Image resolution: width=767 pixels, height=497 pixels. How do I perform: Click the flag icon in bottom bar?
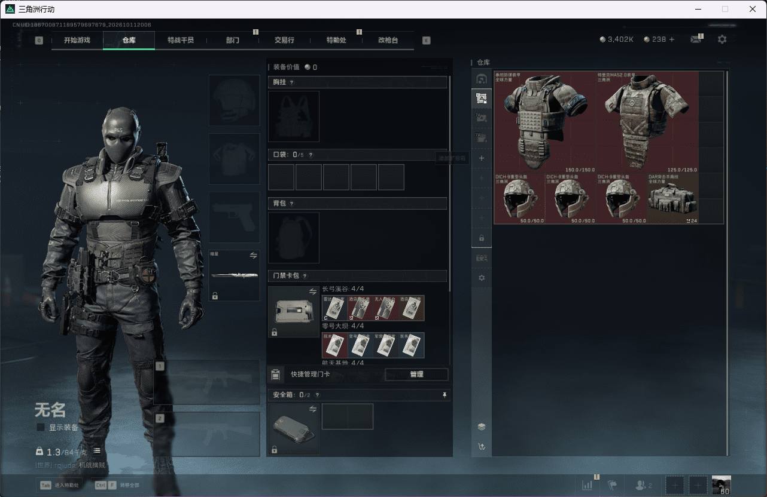612,485
